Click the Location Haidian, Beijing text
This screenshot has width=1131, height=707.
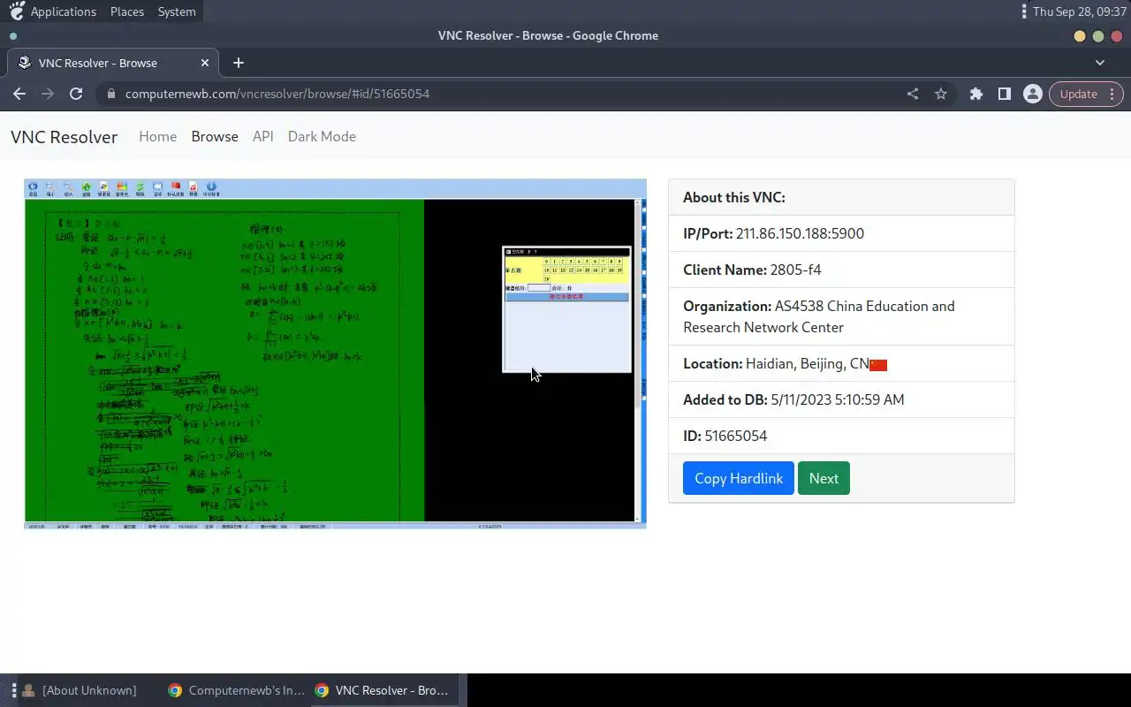(x=808, y=363)
